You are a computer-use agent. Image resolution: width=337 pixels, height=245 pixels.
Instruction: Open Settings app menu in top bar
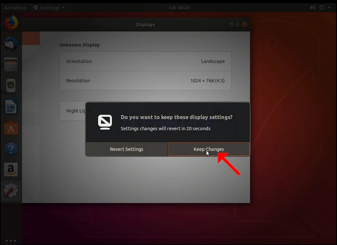(x=49, y=8)
